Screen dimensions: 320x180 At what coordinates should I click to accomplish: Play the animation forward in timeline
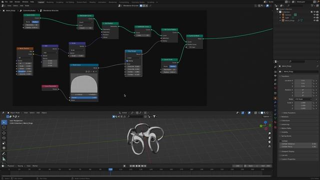coord(139,166)
